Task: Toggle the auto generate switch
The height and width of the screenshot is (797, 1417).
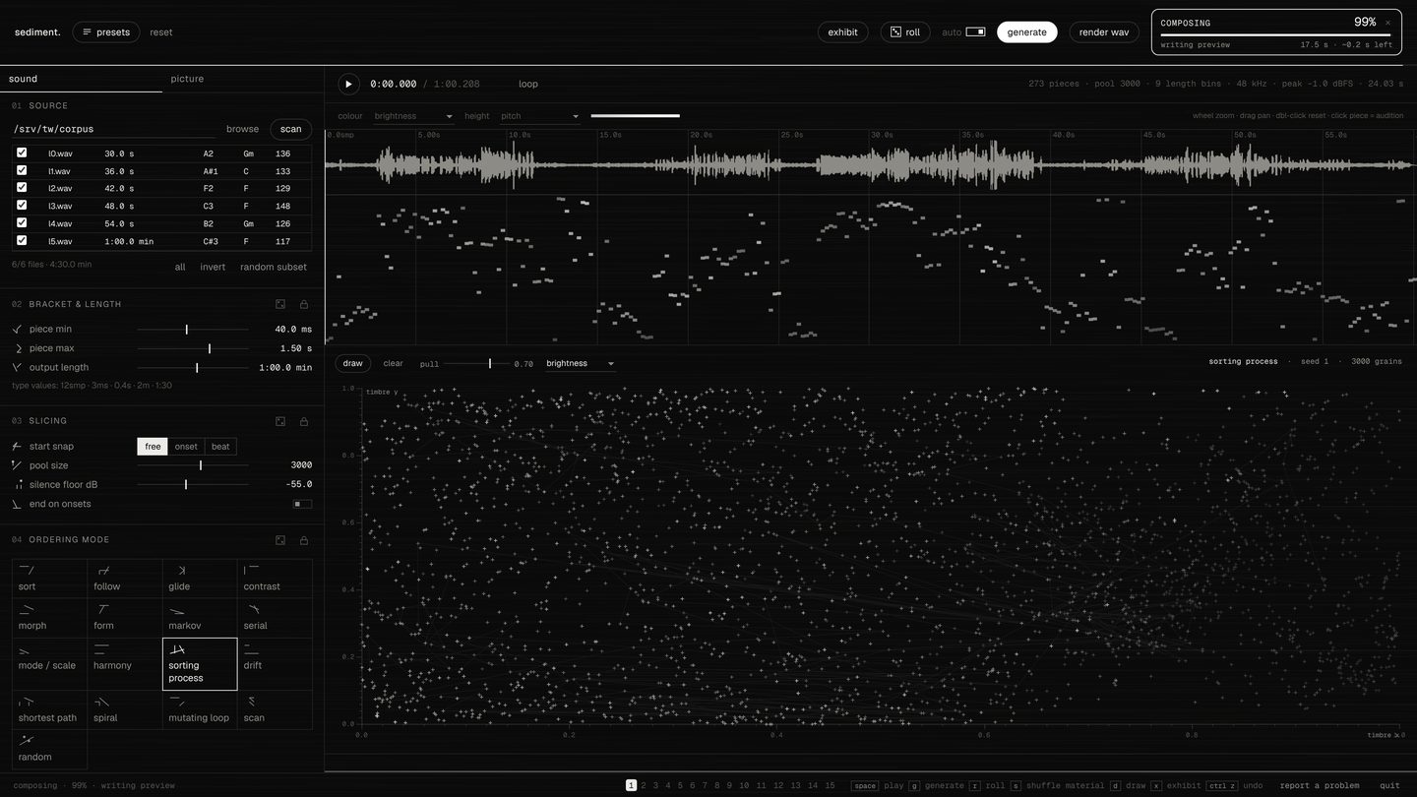Action: coord(975,31)
